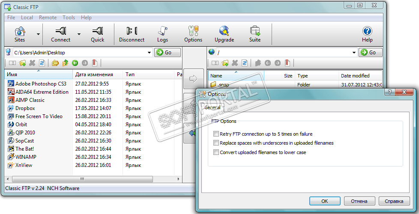Image resolution: width=419 pixels, height=214 pixels.
Task: Select the Dropbox shortcut row
Action: click(25, 108)
